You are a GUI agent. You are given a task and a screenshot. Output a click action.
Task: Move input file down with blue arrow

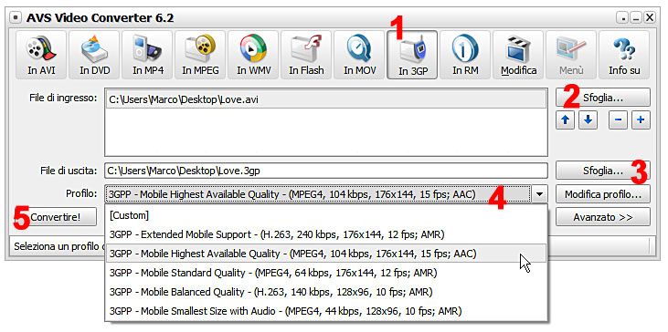point(588,120)
